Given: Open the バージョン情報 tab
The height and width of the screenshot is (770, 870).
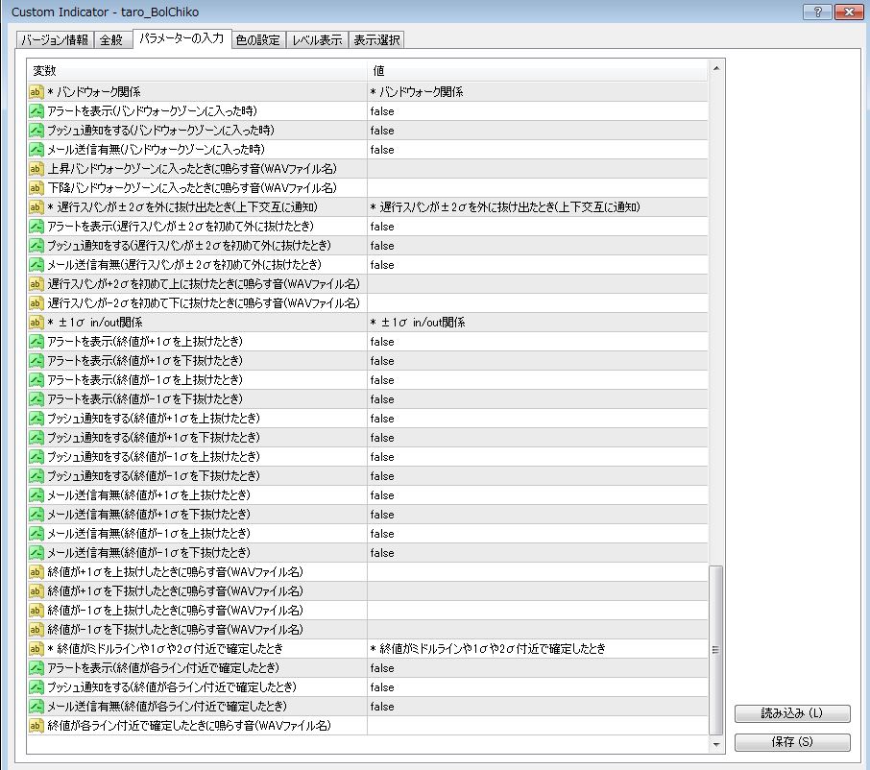Looking at the screenshot, I should pyautogui.click(x=55, y=40).
